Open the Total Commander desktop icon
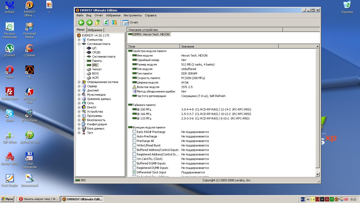Viewport: 360px width, 203px height. [x=29, y=160]
